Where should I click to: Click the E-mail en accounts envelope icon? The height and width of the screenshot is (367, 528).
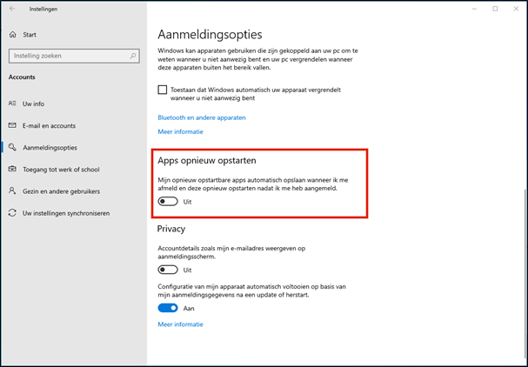[x=12, y=125]
